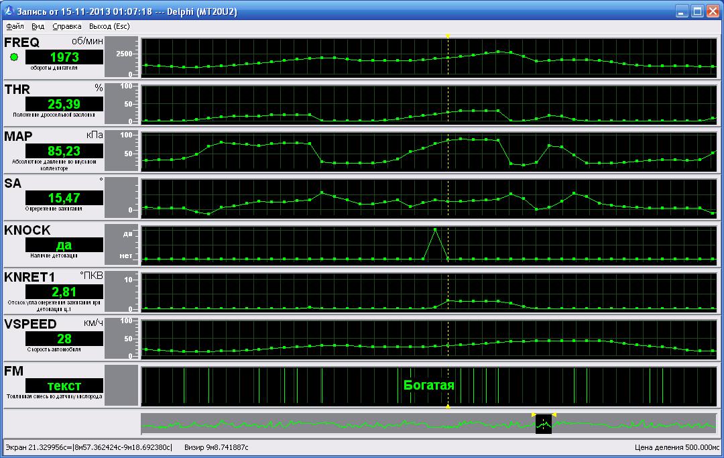Click the Богатая mixture label in FM graph
Viewport: 724px width, 458px height.
(429, 385)
